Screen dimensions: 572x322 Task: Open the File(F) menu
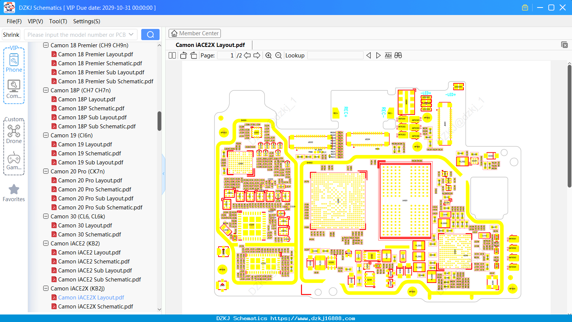tap(14, 21)
